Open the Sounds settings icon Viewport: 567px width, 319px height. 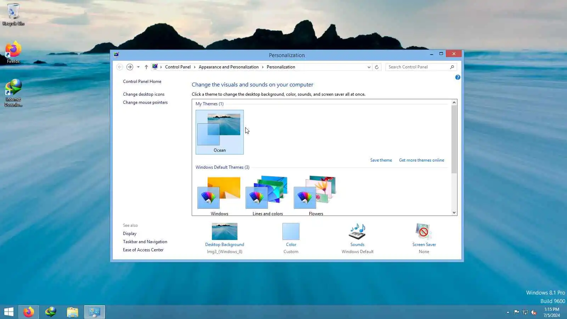[x=357, y=231]
